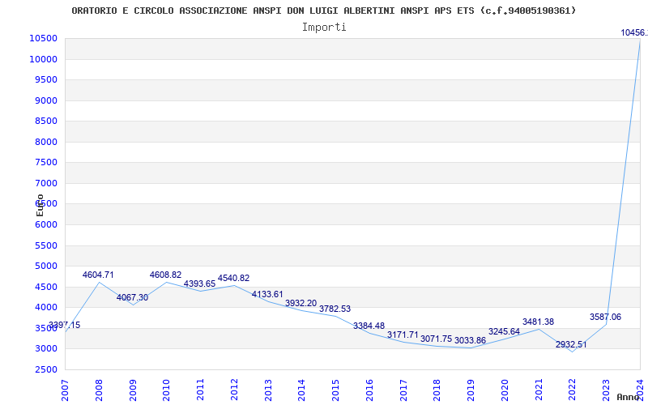Select data label 3384.48
648x405 pixels.
click(x=369, y=326)
